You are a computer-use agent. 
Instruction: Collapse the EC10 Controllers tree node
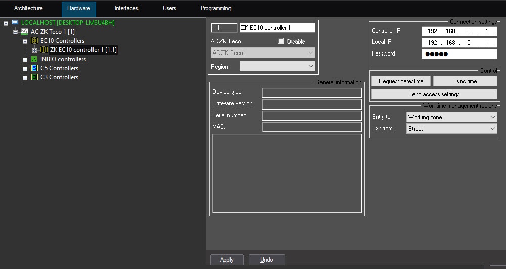pyautogui.click(x=25, y=41)
